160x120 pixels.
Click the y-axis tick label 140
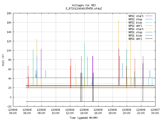9,32
